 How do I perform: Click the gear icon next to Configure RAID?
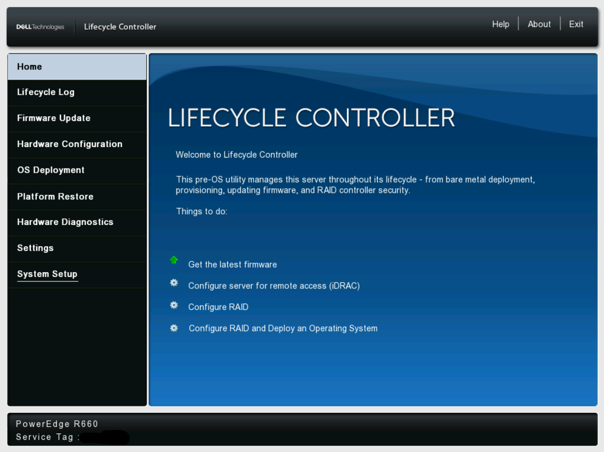tap(174, 305)
